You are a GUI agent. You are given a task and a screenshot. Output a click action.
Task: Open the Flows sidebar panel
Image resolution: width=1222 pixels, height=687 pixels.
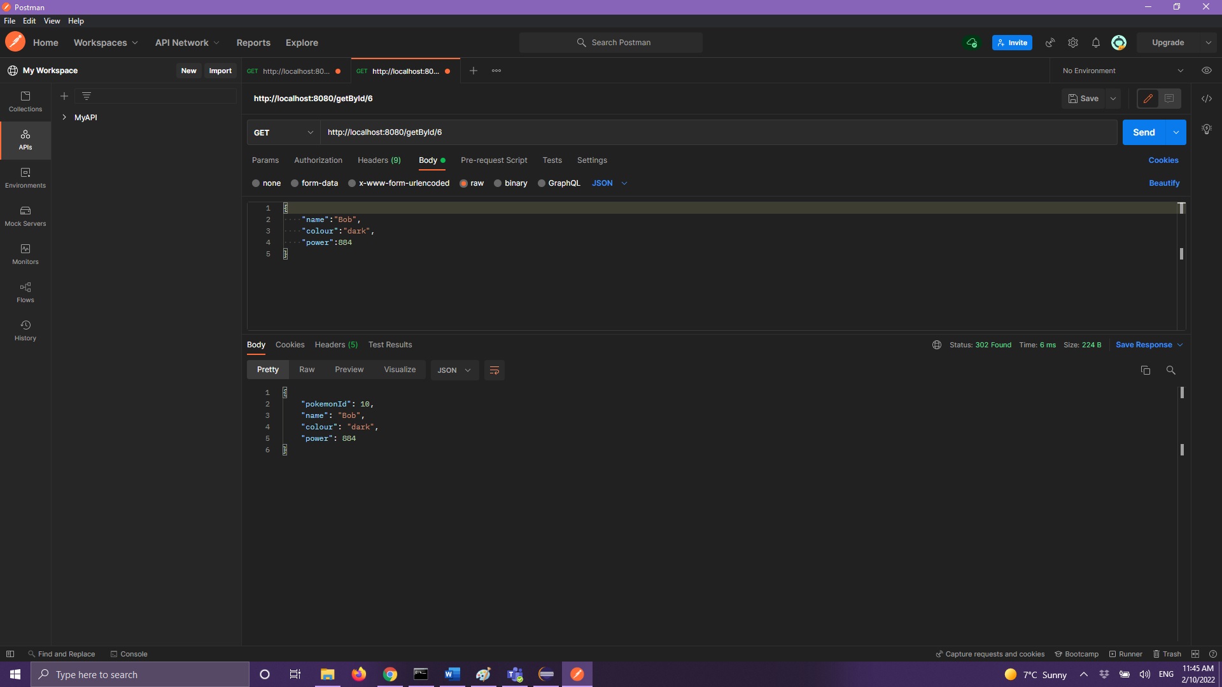[25, 293]
